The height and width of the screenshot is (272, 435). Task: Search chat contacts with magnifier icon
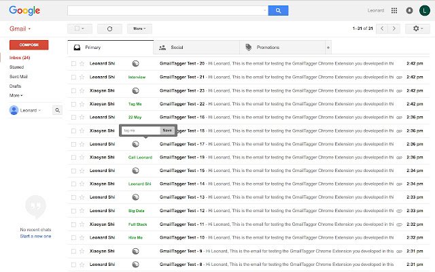click(x=57, y=110)
